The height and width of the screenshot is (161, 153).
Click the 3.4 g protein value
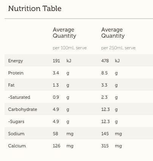click(61, 73)
